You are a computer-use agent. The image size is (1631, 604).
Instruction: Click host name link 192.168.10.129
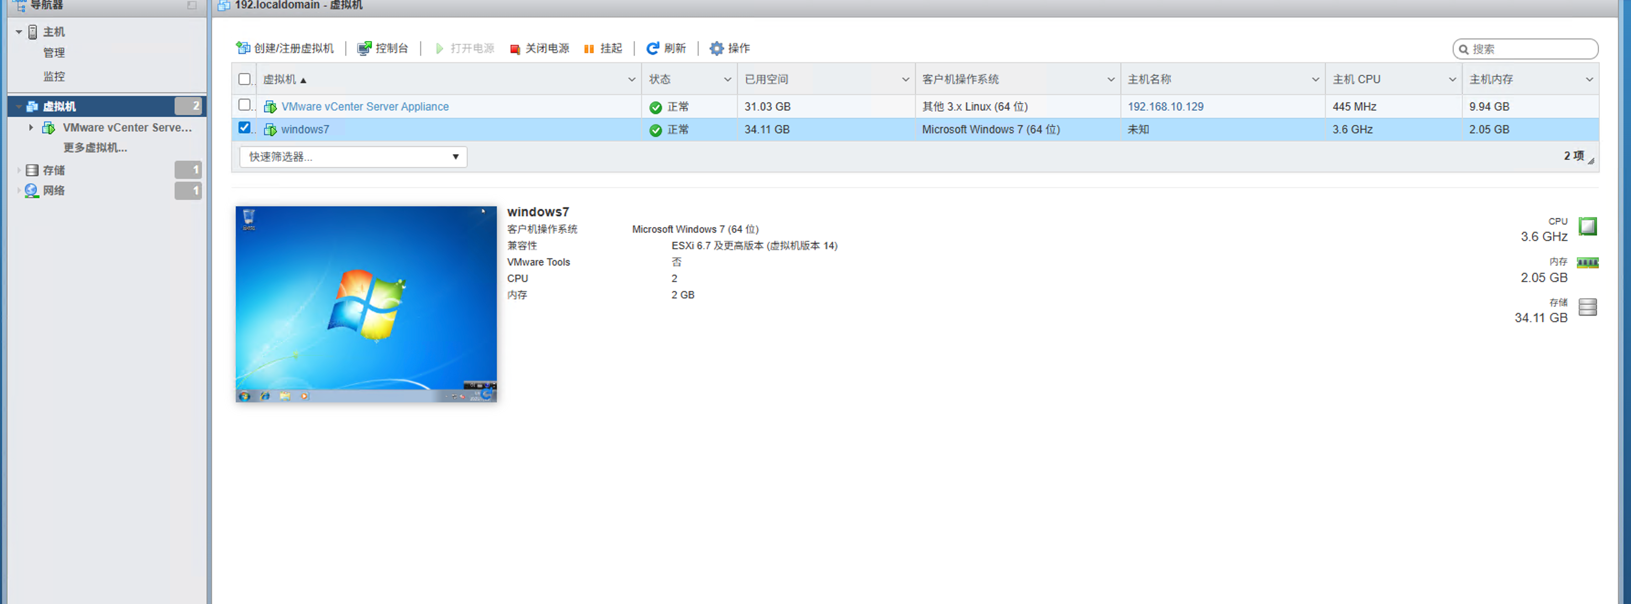(1165, 107)
